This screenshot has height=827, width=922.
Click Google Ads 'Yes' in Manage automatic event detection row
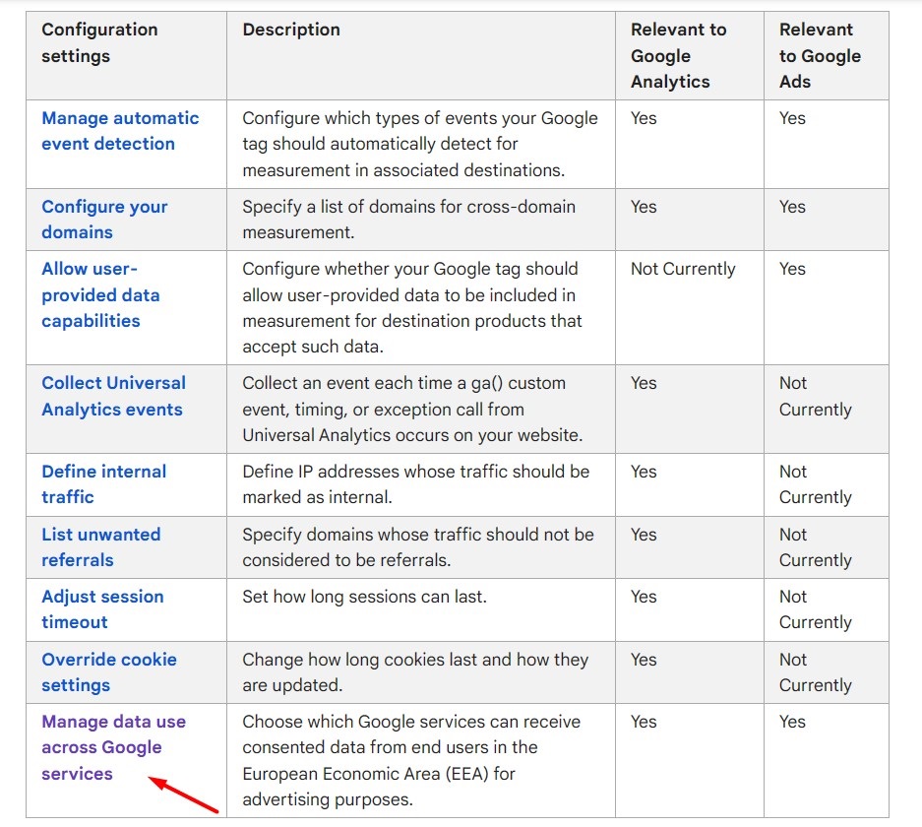792,118
